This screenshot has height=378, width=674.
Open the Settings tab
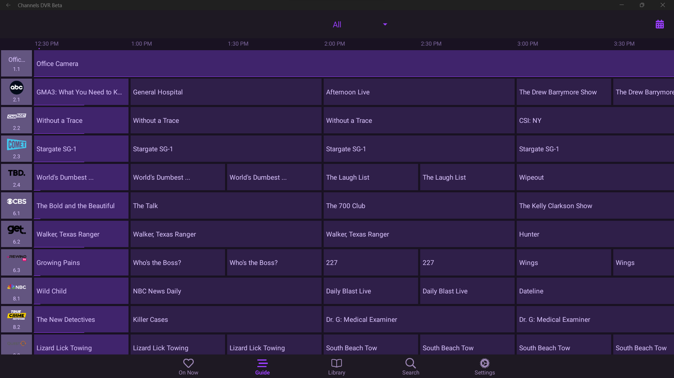point(484,366)
